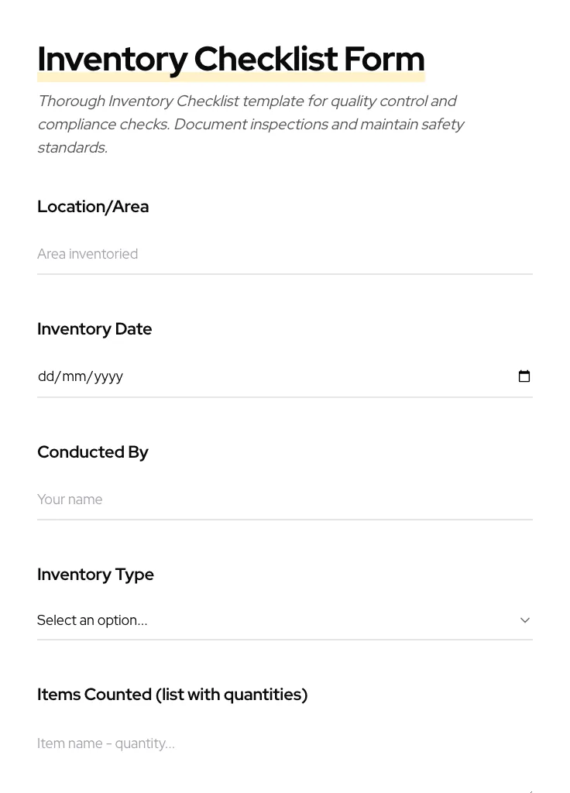Click the underline below the Location/Area field

pyautogui.click(x=285, y=273)
